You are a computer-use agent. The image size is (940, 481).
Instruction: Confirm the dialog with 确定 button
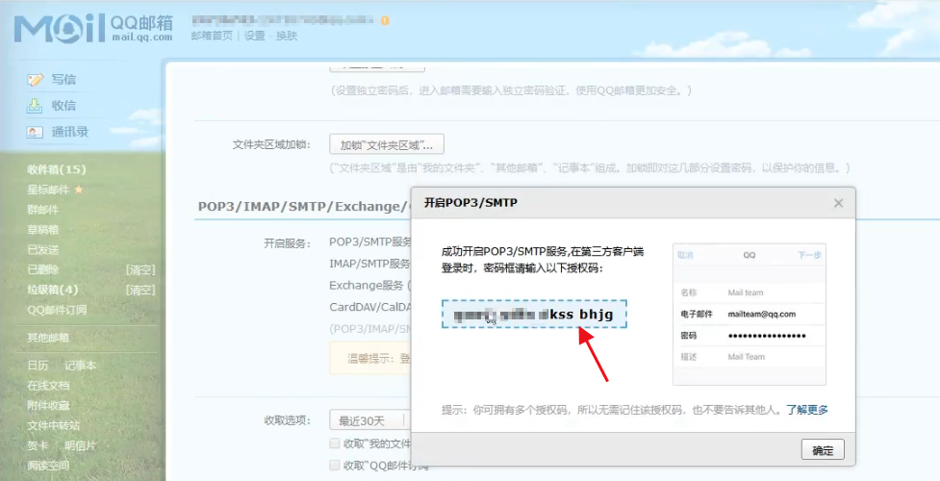pyautogui.click(x=823, y=450)
